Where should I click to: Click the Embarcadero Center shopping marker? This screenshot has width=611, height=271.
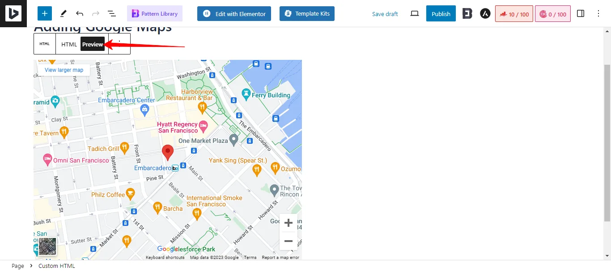[x=144, y=109]
